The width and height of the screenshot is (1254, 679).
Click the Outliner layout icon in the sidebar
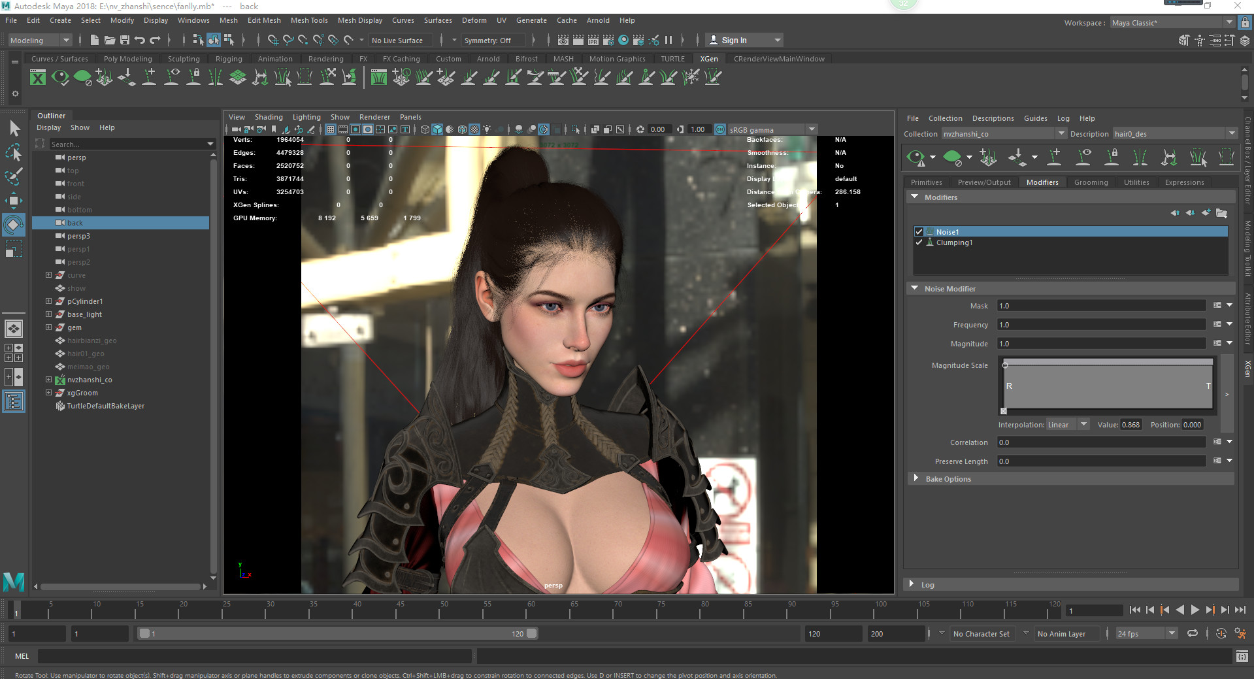[14, 401]
